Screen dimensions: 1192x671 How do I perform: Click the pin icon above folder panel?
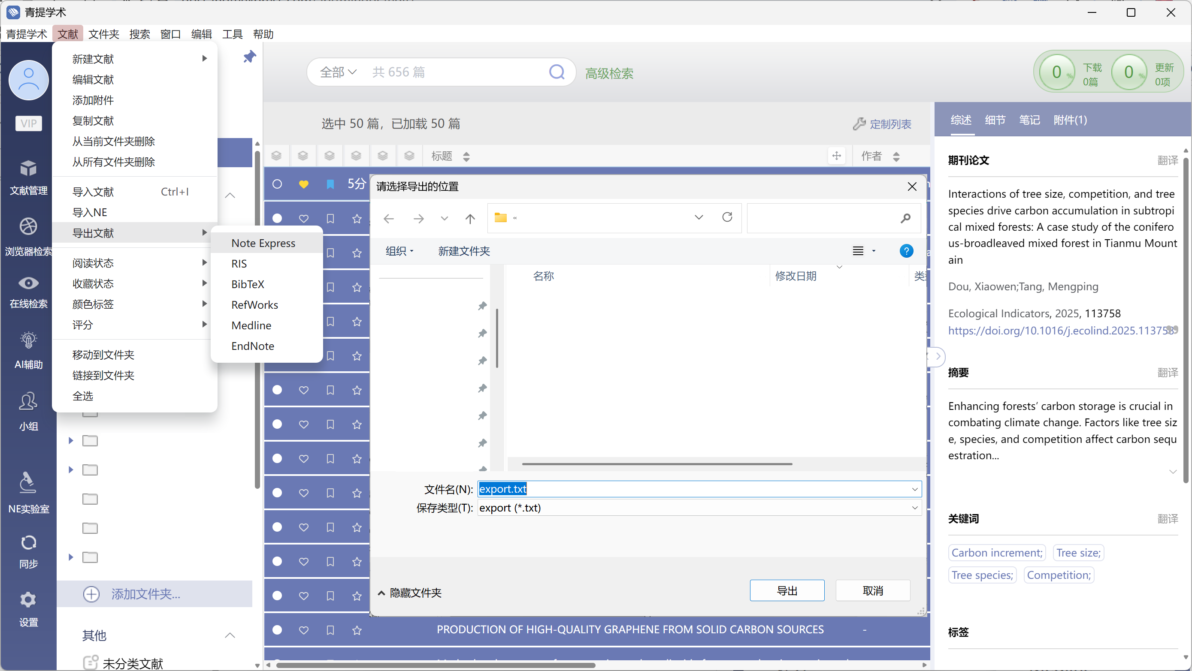(x=249, y=57)
